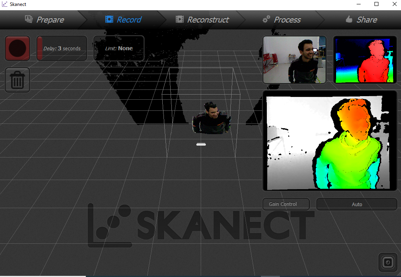Select the Auto gain option
This screenshot has height=277, width=401.
[357, 204]
